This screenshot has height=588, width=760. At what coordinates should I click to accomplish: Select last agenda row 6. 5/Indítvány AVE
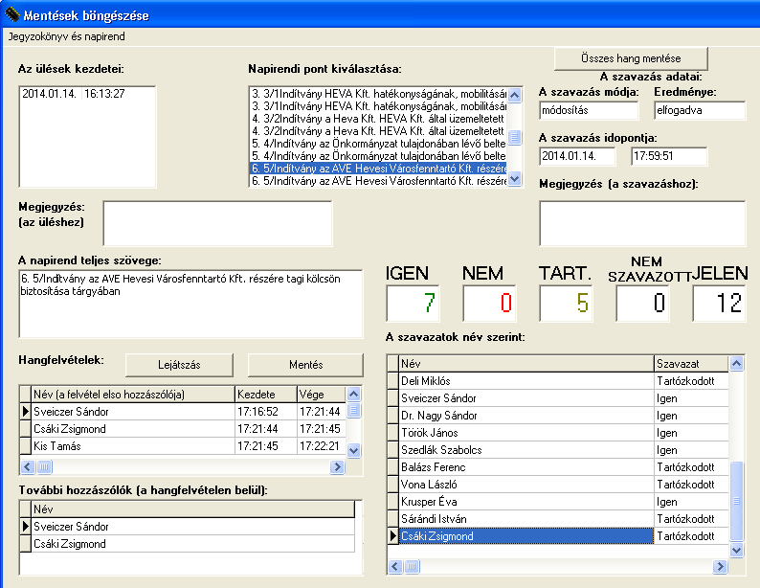(x=378, y=181)
